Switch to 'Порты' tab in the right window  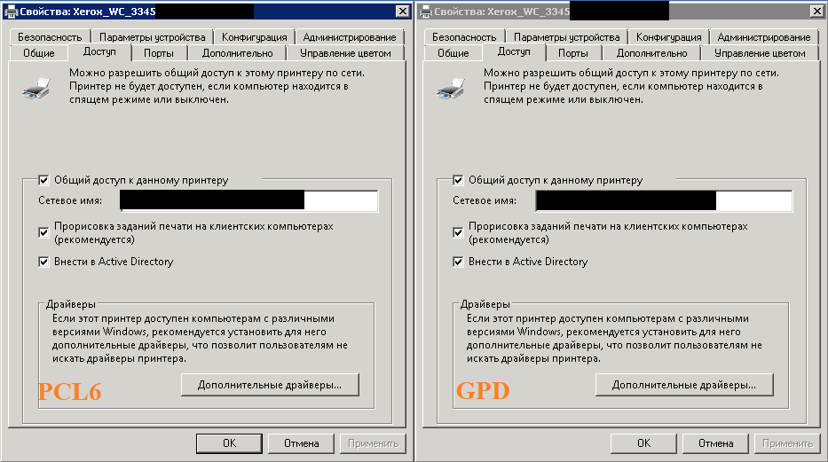pyautogui.click(x=572, y=53)
